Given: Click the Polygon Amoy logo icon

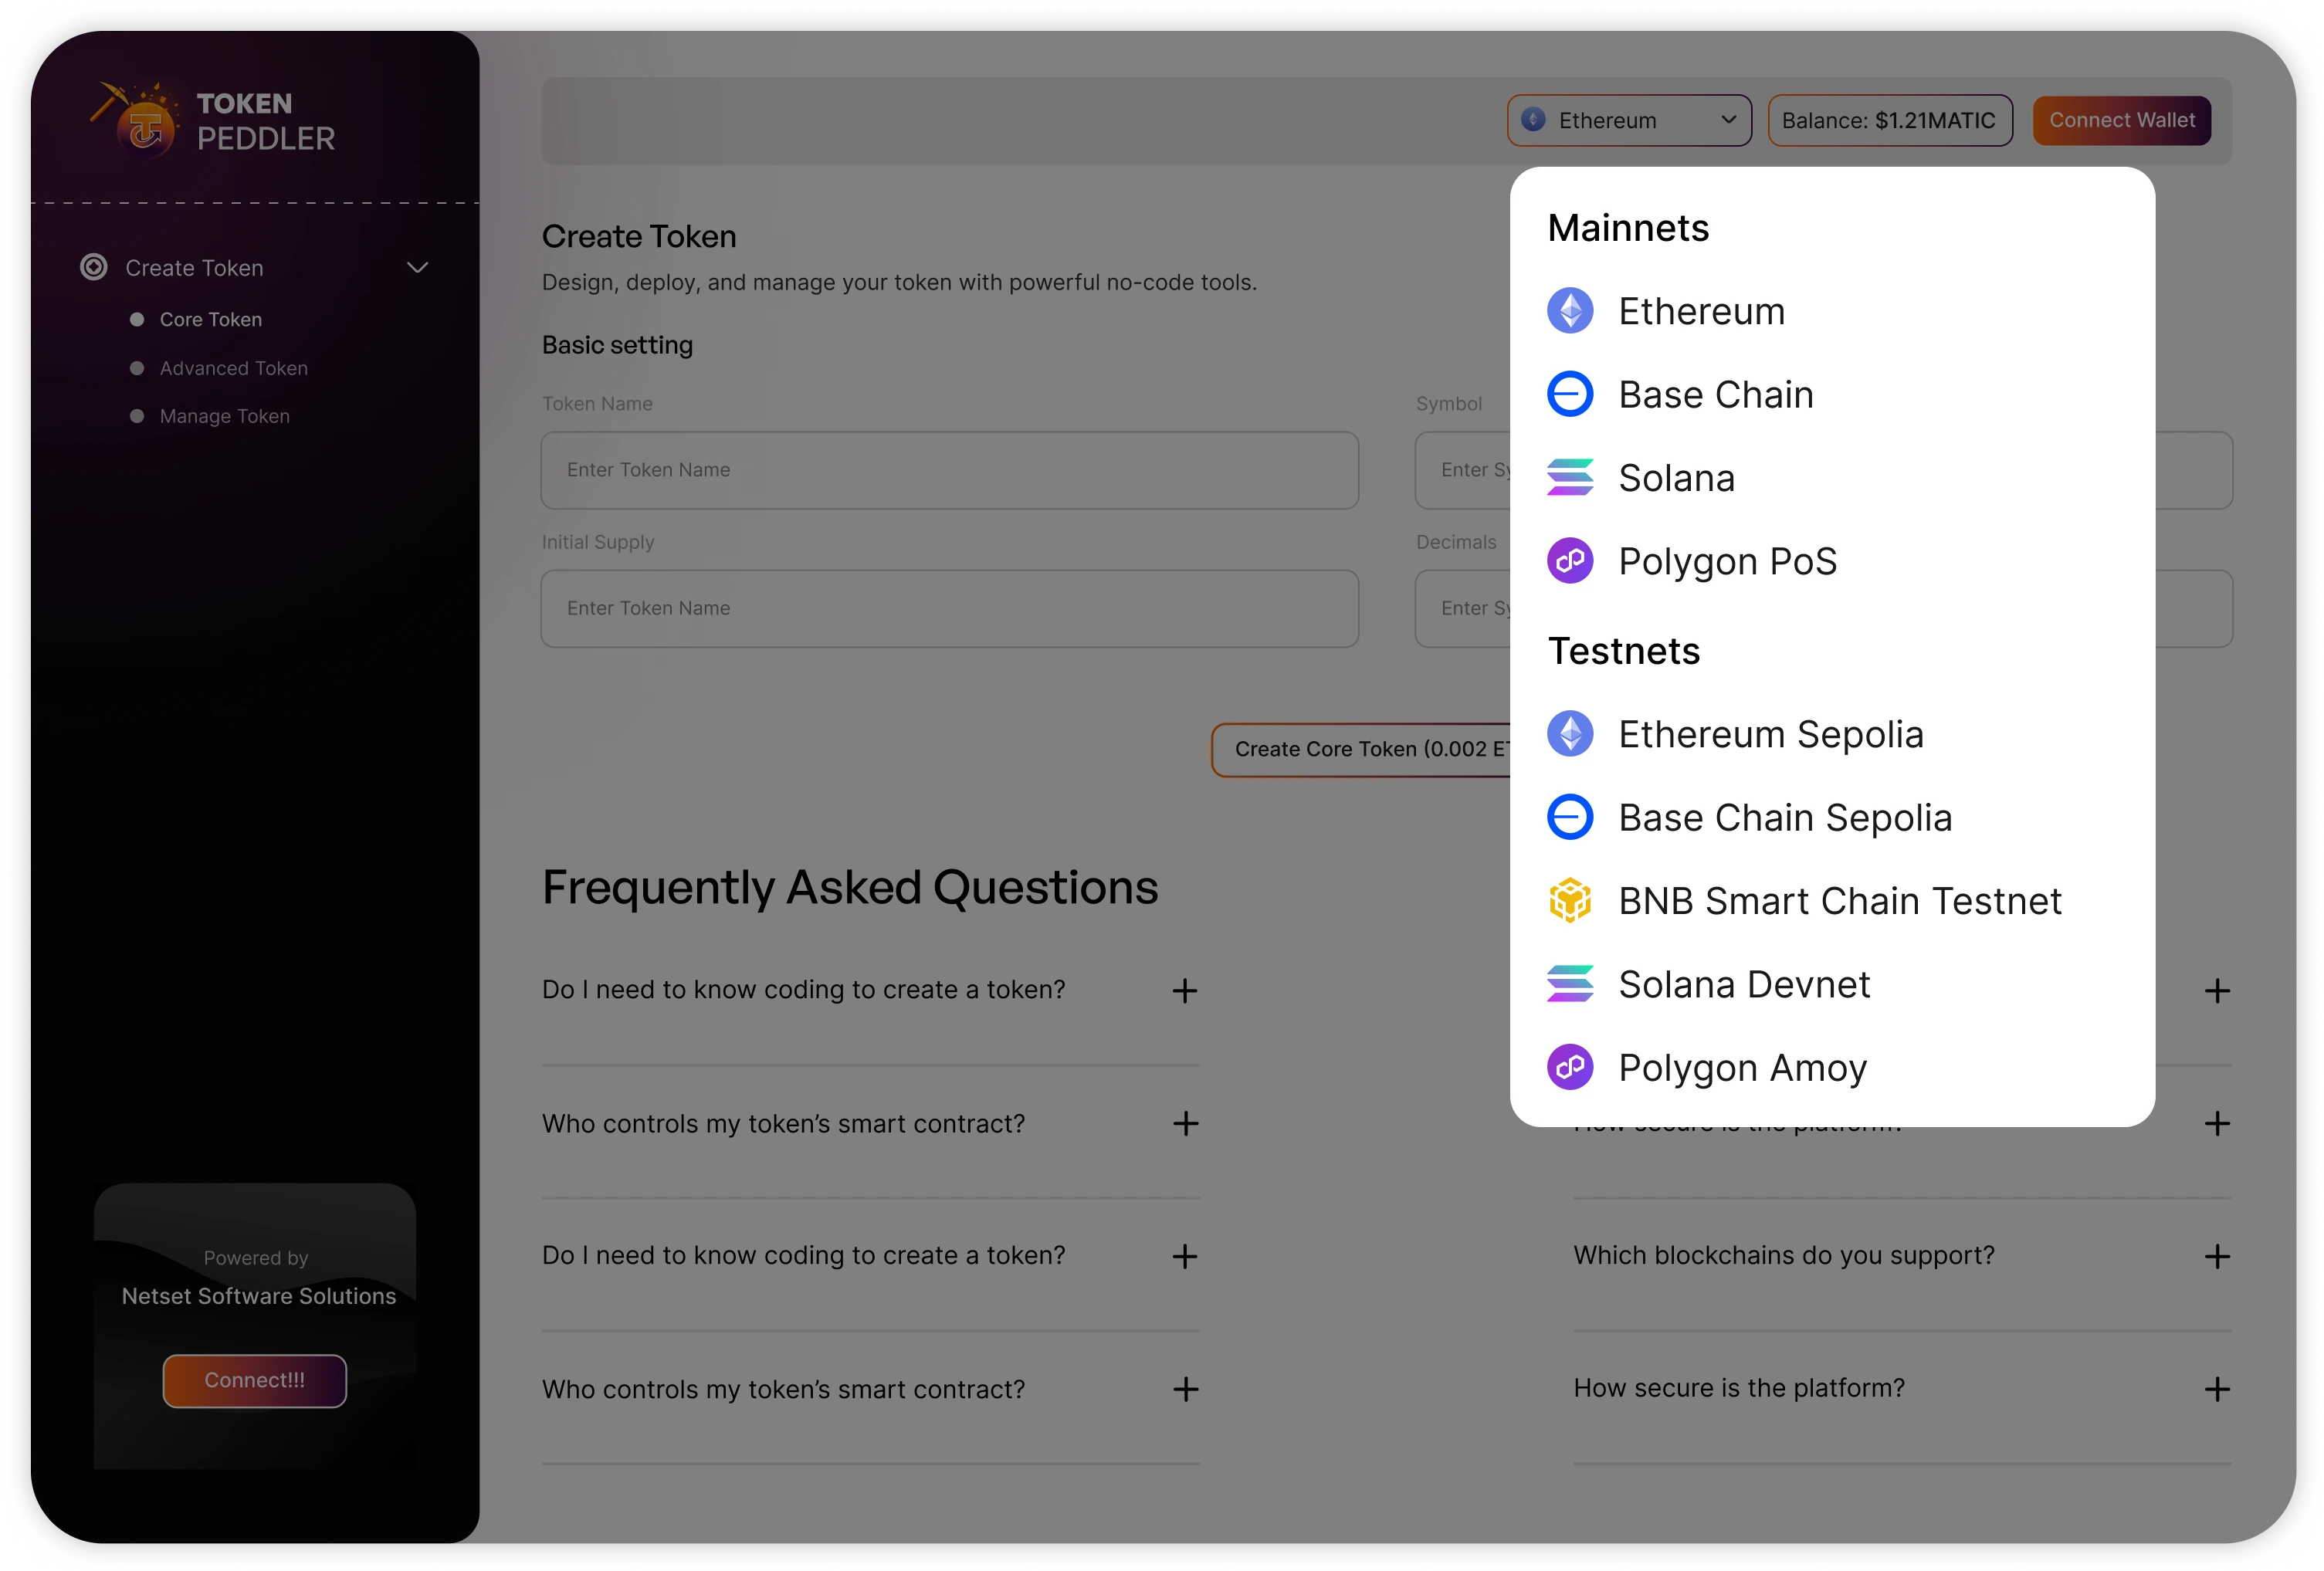Looking at the screenshot, I should point(1570,1068).
